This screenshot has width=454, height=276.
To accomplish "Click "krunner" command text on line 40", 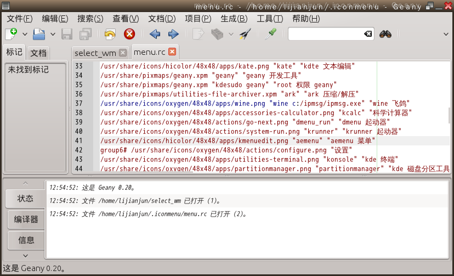I will tap(321, 132).
